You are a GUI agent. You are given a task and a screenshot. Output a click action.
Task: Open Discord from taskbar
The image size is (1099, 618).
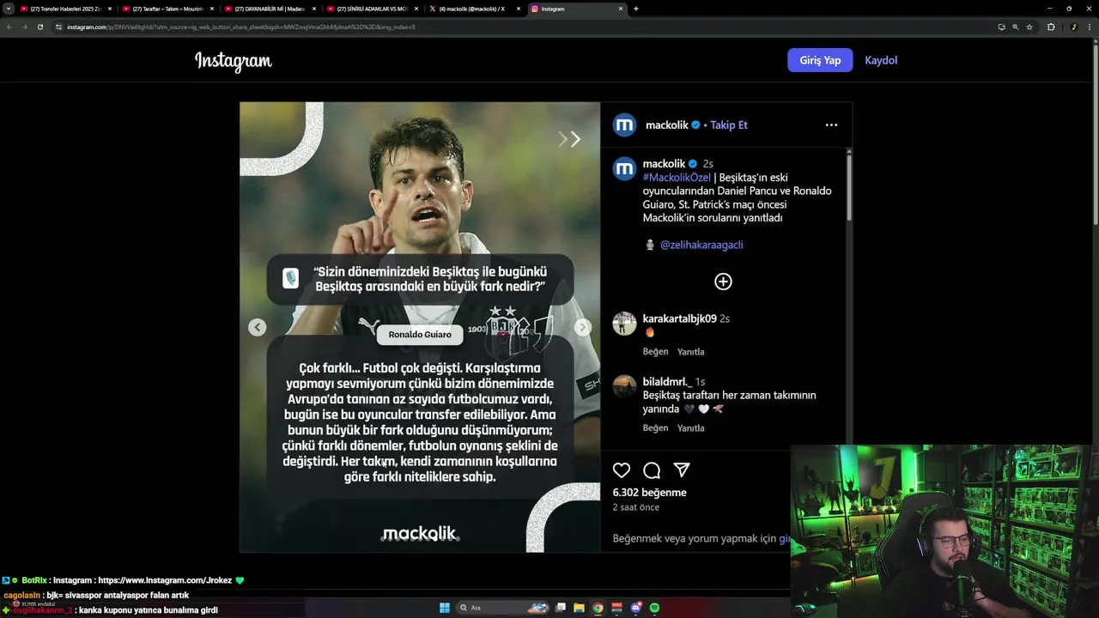tap(636, 608)
